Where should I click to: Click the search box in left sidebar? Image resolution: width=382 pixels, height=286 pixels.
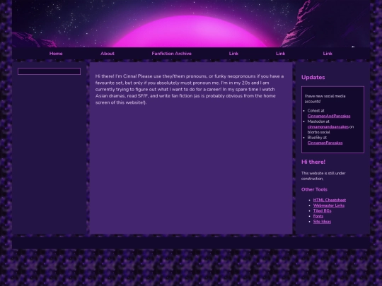point(49,71)
